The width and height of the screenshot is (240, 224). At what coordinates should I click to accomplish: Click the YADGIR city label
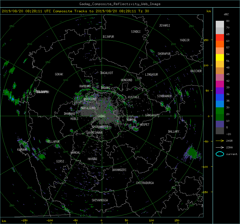click(x=185, y=40)
